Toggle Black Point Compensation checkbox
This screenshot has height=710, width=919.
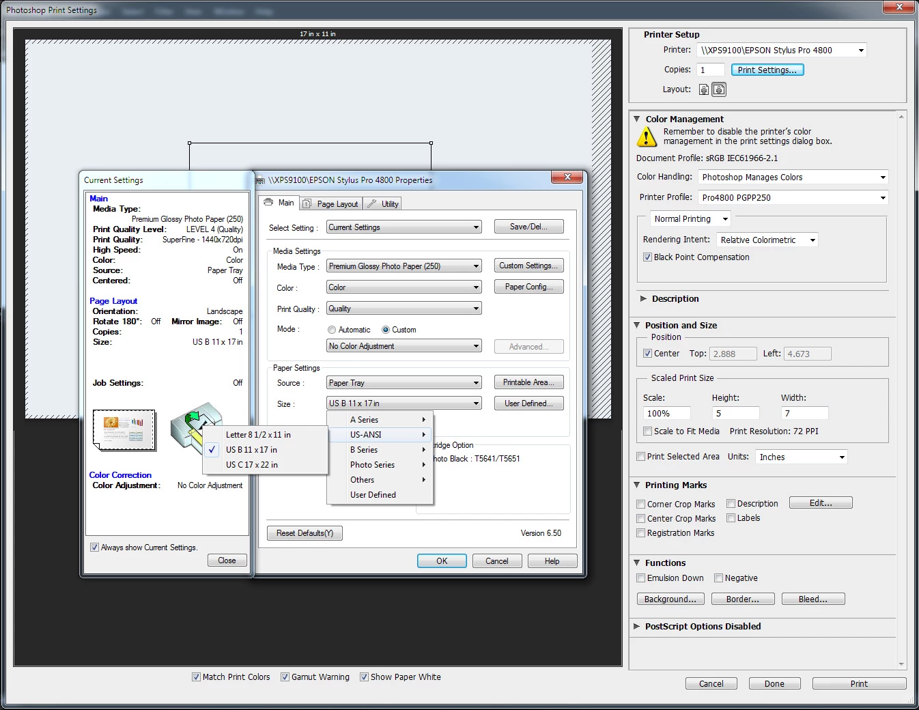(x=647, y=257)
